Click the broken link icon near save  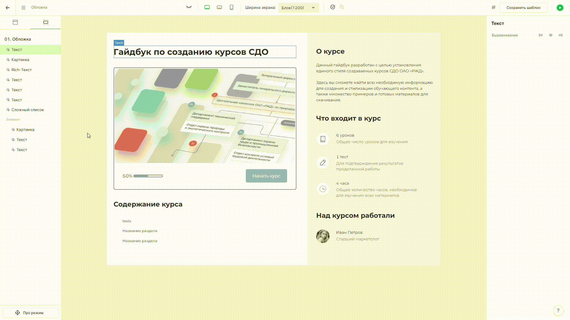point(493,7)
